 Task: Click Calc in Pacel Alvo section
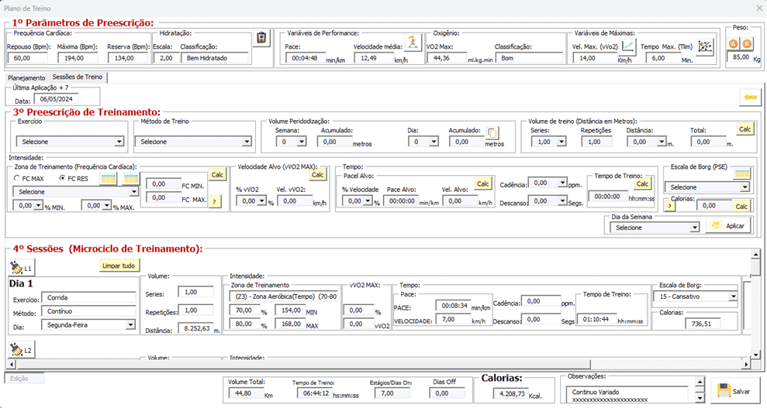pos(483,183)
